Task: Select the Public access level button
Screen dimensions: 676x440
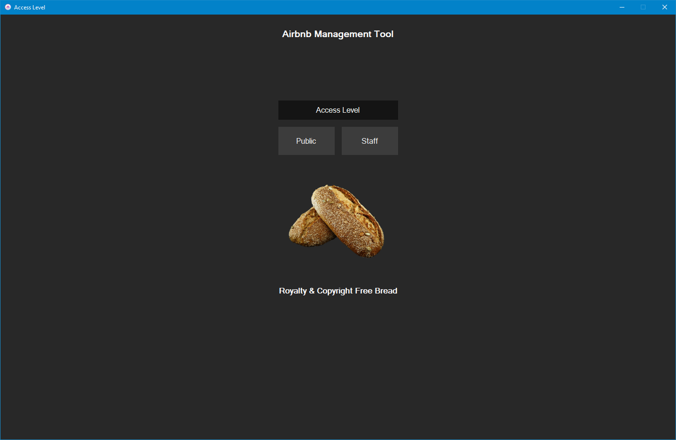Action: tap(306, 141)
